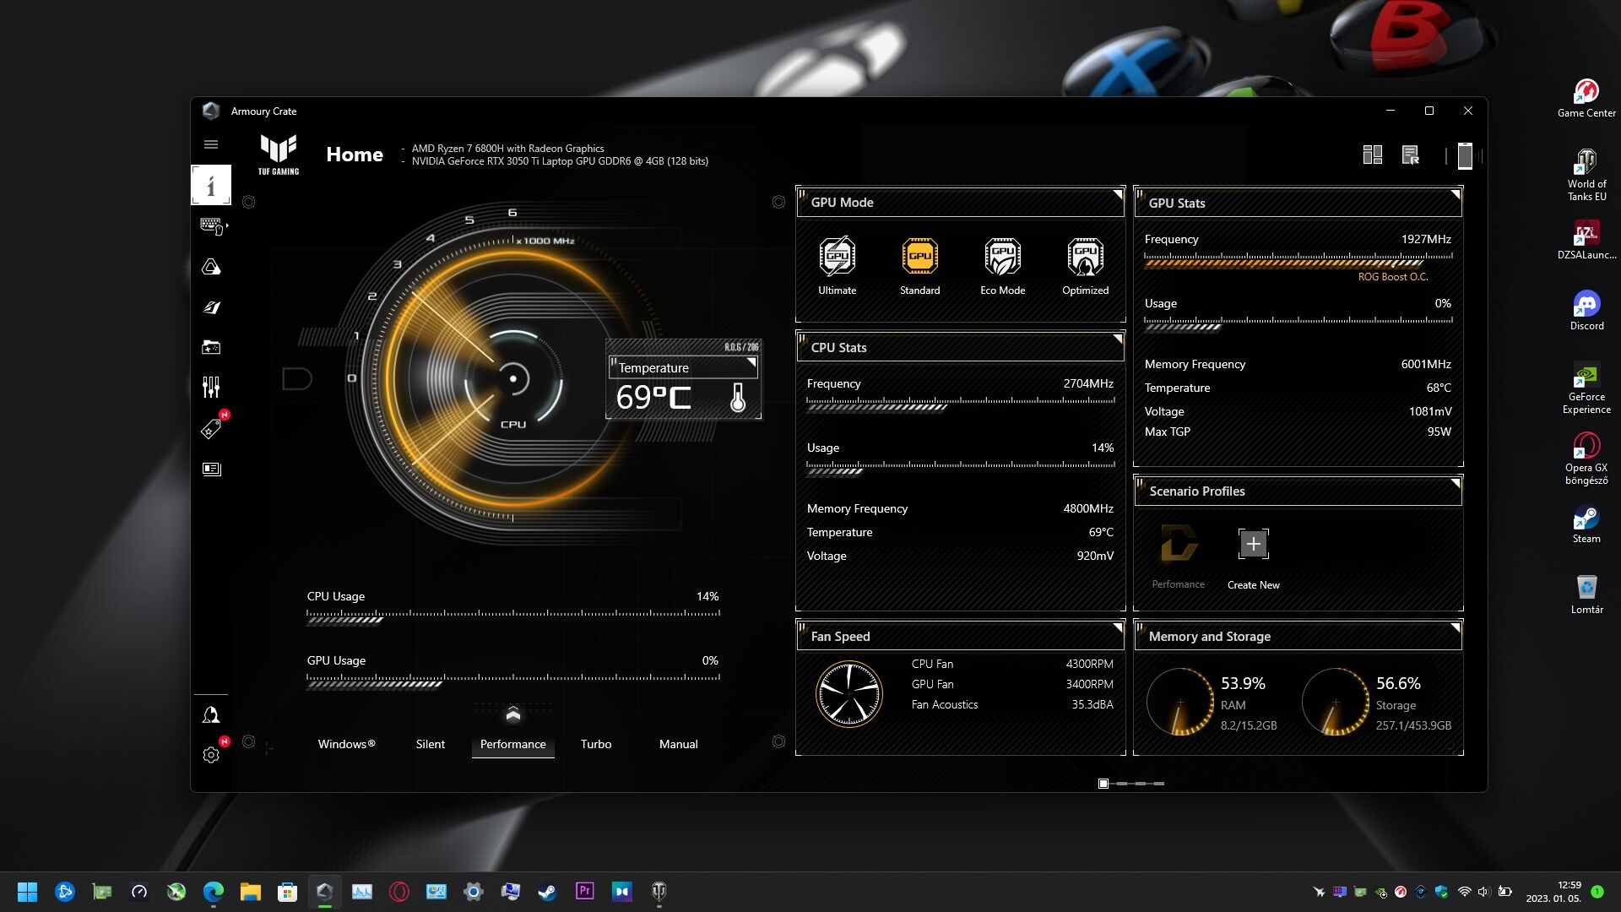Open the Aura Sync triangle sidebar icon
The height and width of the screenshot is (912, 1621).
211,267
